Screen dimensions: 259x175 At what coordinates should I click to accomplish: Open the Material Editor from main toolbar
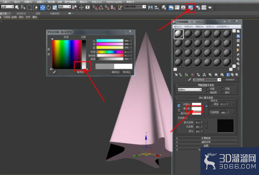pos(191,7)
